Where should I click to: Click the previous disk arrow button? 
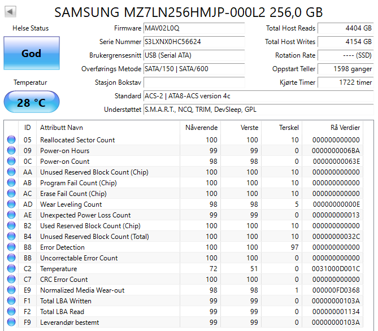11,11
